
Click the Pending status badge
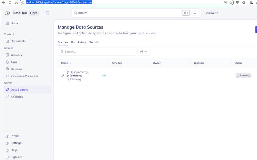tap(243, 76)
